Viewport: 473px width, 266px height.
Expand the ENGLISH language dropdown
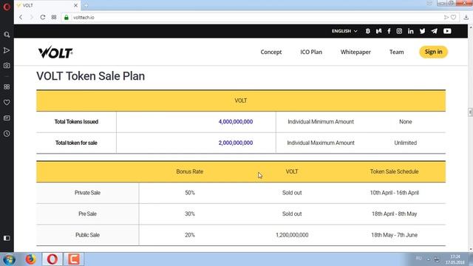(x=344, y=31)
